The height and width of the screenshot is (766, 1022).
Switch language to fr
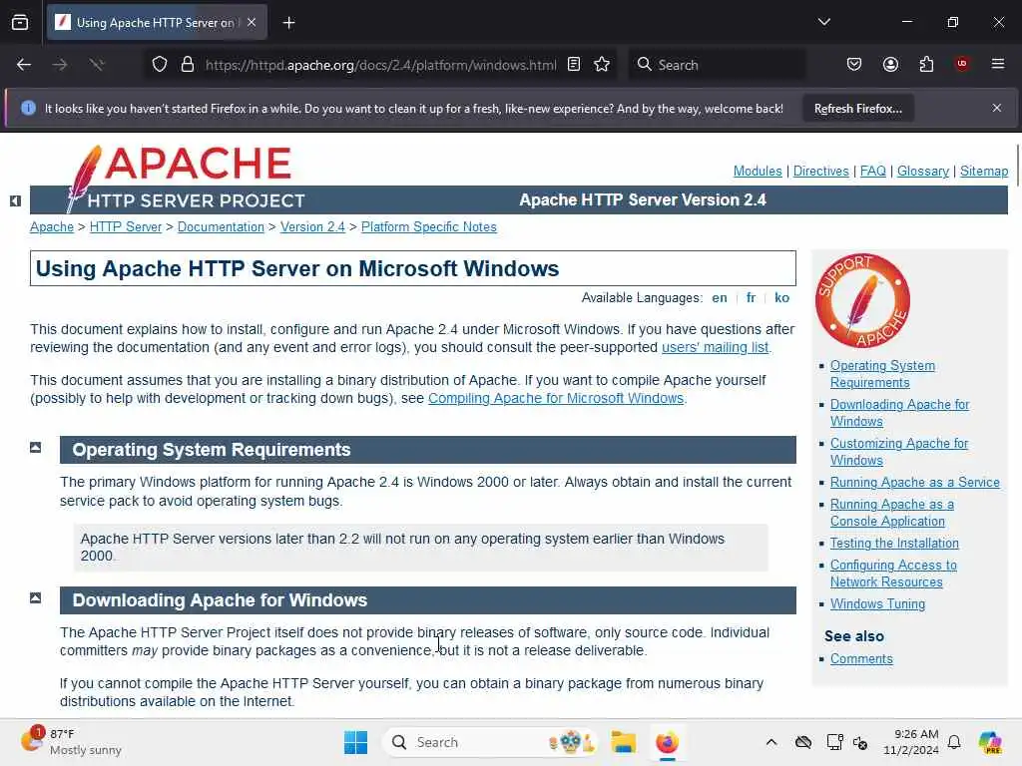point(751,297)
